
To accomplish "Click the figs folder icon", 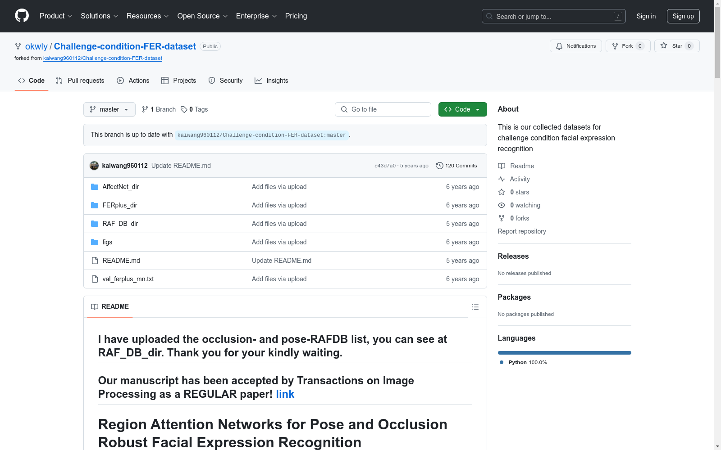I will 95,242.
